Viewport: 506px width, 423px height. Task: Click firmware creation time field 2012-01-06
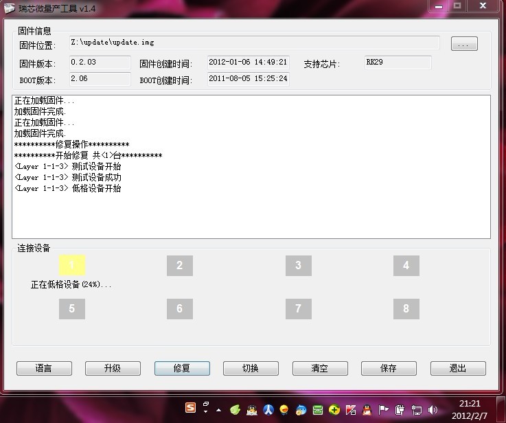(248, 62)
